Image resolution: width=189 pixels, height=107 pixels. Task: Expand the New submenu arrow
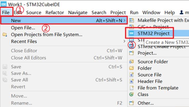[x=124, y=20]
